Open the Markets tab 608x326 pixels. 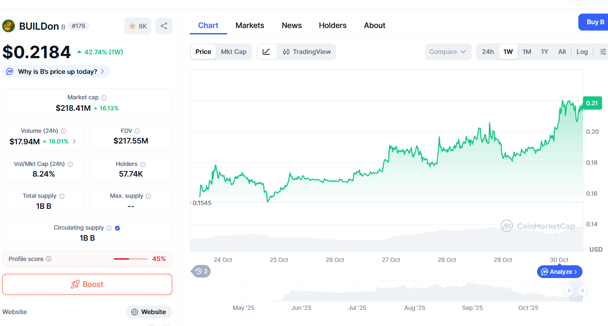[x=250, y=25]
